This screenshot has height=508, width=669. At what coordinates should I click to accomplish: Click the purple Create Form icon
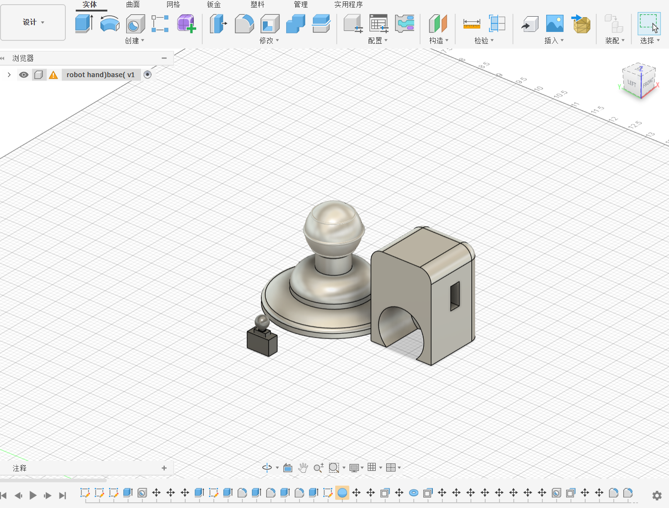tap(186, 23)
